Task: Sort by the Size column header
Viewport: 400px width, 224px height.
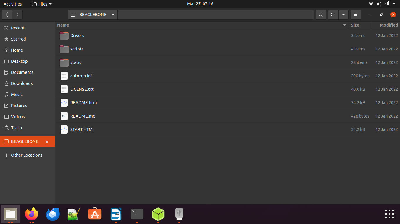Action: 360,25
